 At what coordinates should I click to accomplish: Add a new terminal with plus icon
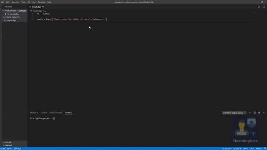(x=250, y=112)
